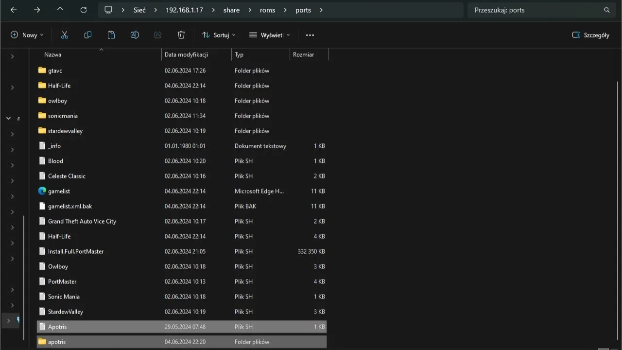Select the gtavc folder icon
Screen dimensions: 622x350
[x=42, y=70]
